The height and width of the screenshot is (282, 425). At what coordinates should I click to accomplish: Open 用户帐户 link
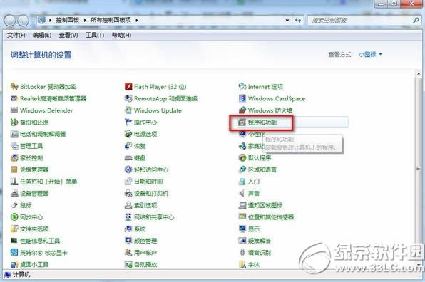pos(145,253)
